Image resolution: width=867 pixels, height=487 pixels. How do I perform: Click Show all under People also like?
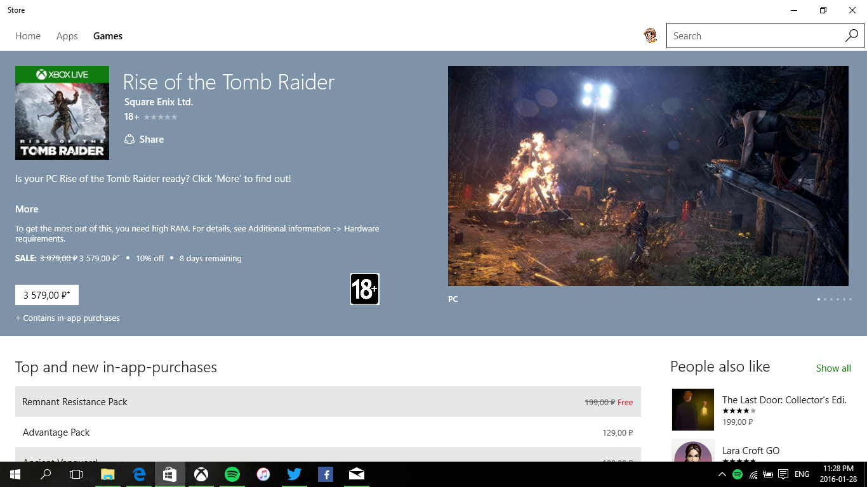tap(833, 368)
